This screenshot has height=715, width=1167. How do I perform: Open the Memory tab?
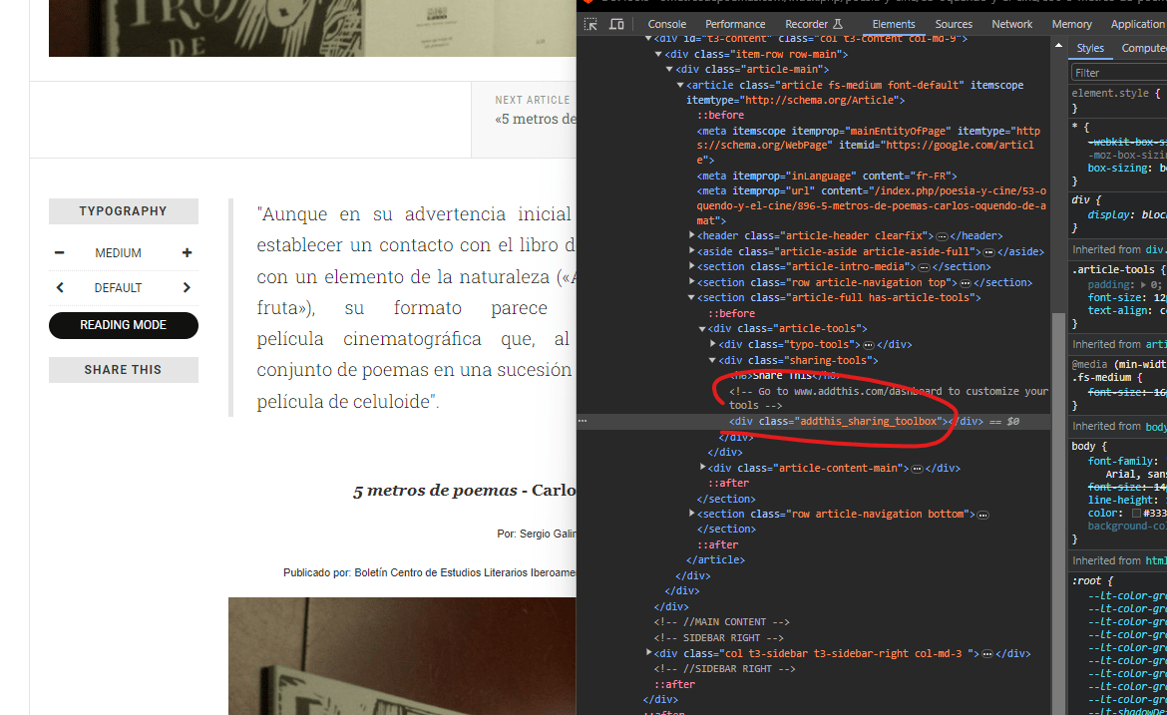(1071, 24)
